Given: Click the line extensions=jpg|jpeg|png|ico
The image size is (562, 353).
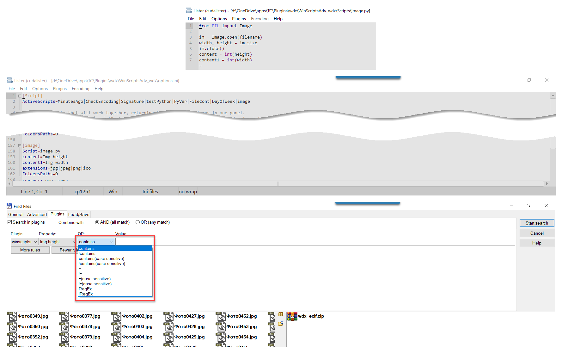Looking at the screenshot, I should [x=57, y=168].
